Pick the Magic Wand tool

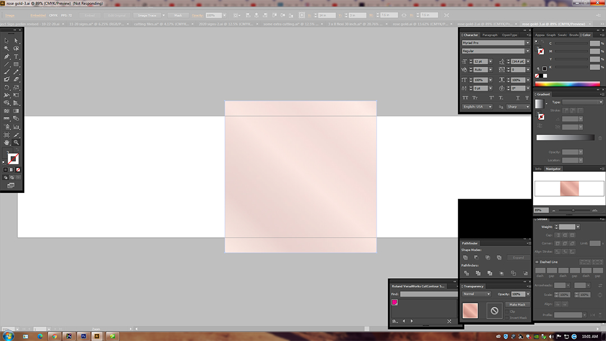click(7, 48)
